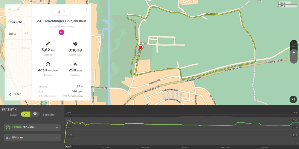This screenshot has width=299, height=149.
Task: Expand the Tempo Min./km metric dropdown
Action: pos(57,127)
